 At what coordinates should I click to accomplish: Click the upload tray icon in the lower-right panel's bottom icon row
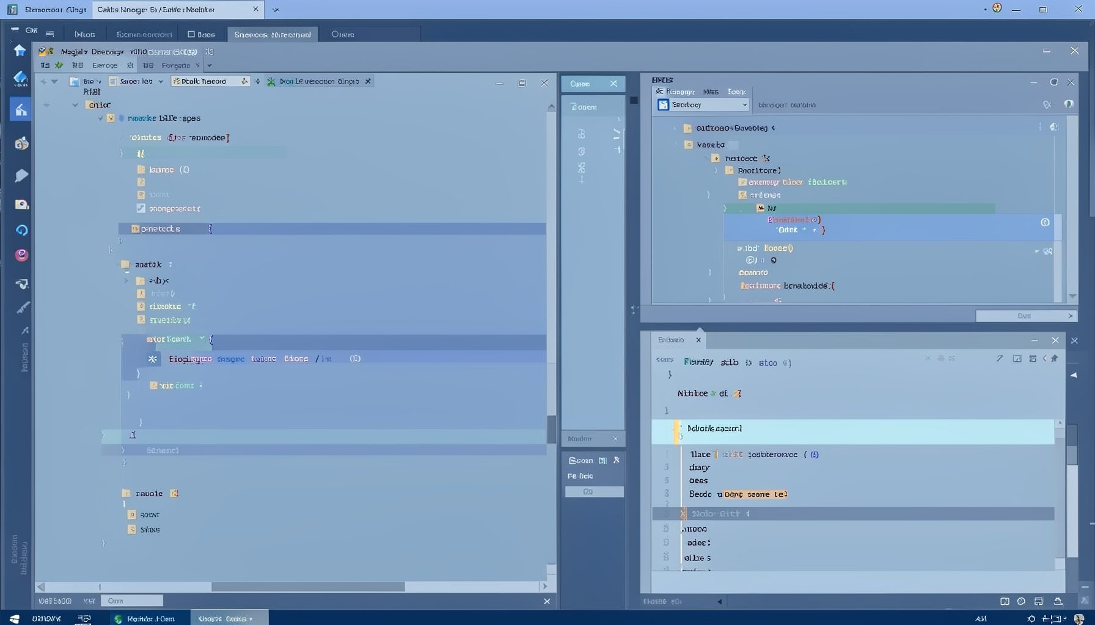click(1058, 601)
